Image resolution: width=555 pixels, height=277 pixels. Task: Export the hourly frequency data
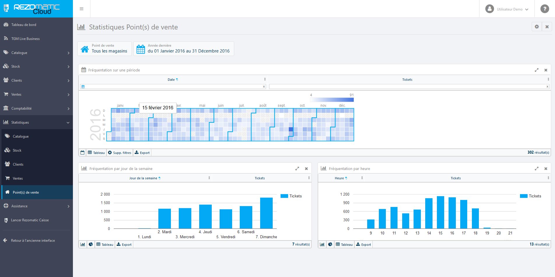364,244
